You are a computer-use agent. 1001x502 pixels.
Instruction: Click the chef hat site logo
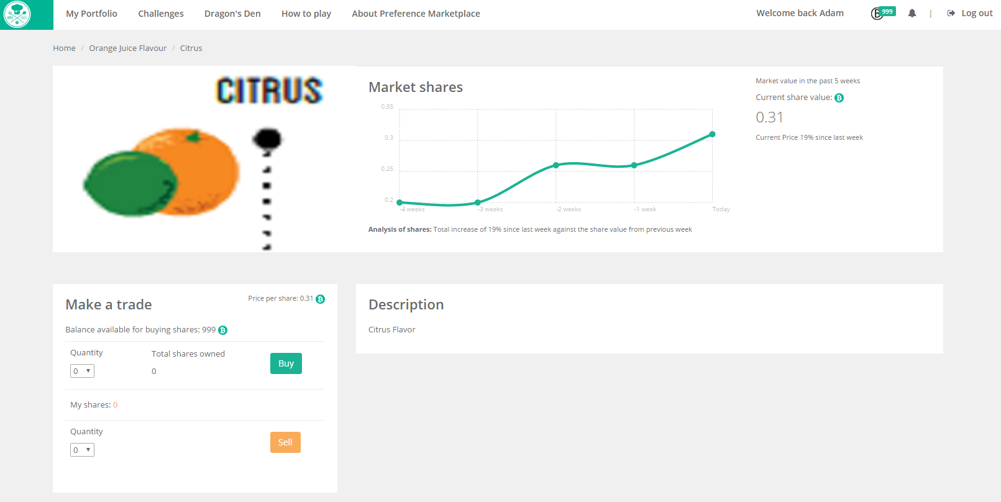pos(17,14)
